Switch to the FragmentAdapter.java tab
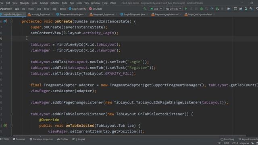258x145 pixels. [72, 14]
